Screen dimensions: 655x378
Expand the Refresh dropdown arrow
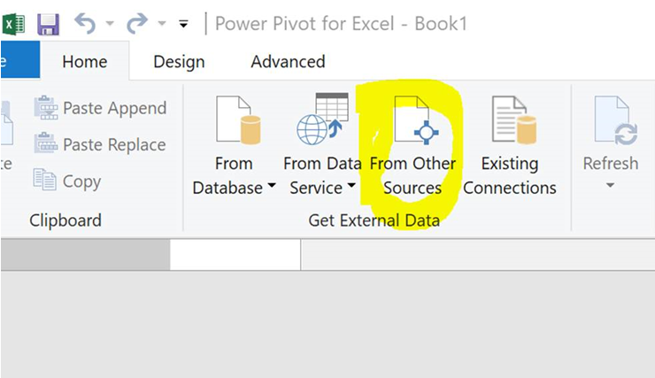611,185
